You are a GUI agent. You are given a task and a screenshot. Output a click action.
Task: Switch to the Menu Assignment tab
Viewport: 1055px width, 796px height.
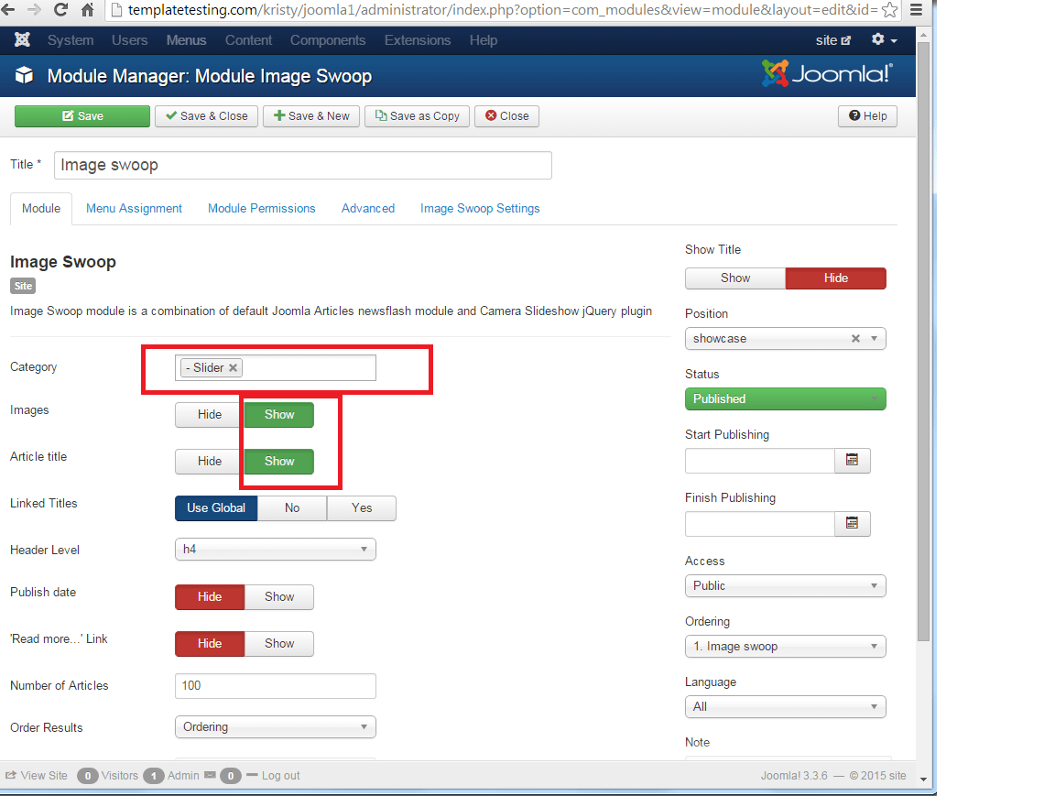click(133, 208)
